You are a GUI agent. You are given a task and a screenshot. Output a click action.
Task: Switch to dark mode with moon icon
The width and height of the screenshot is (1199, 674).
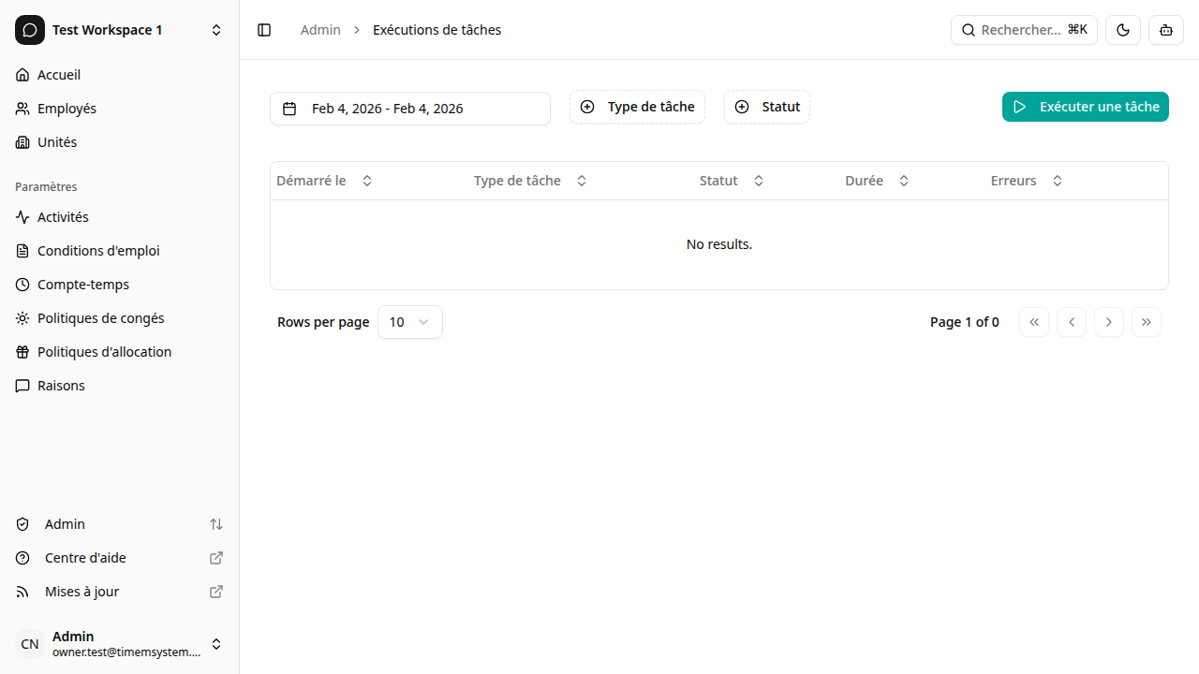[x=1123, y=30]
